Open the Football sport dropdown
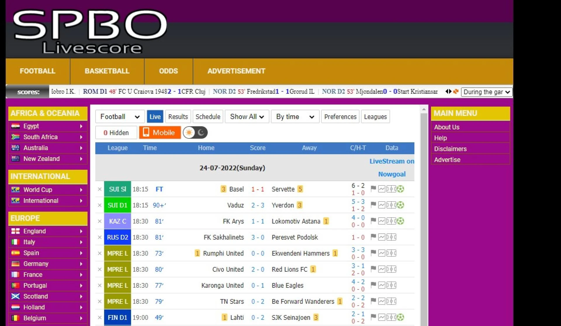561x326 pixels. 120,116
